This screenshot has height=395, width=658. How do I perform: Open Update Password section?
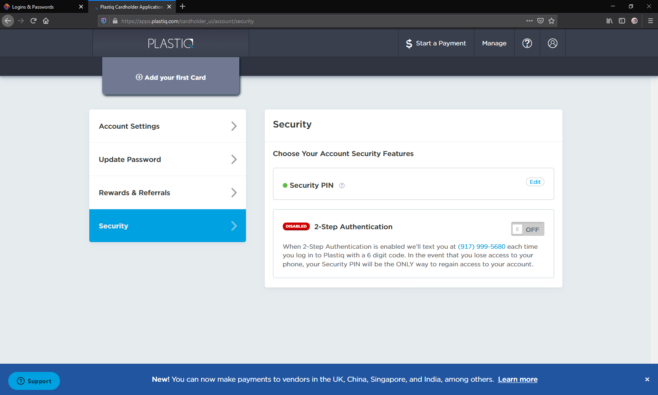click(168, 159)
